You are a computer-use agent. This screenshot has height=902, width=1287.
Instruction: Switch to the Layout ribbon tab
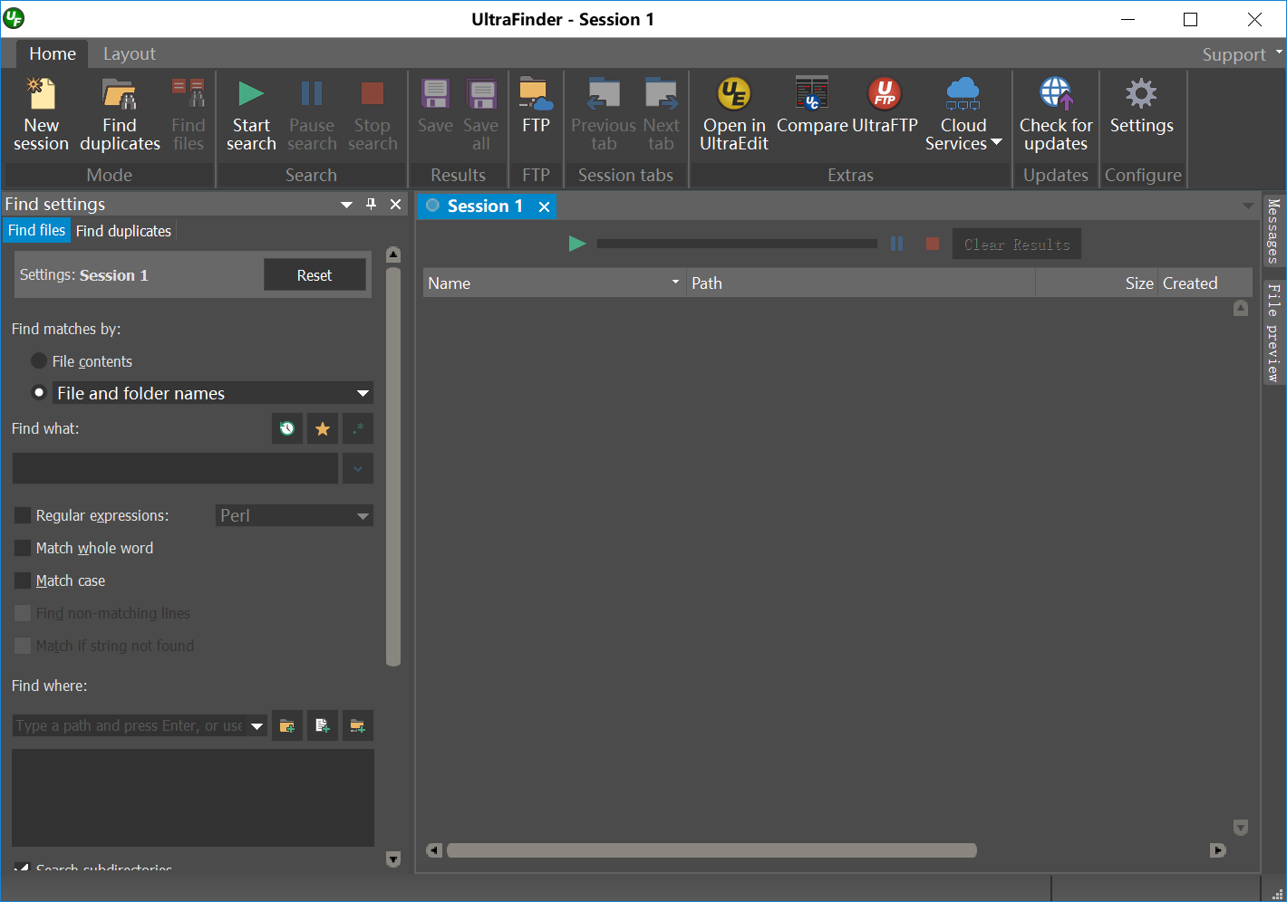pos(130,54)
